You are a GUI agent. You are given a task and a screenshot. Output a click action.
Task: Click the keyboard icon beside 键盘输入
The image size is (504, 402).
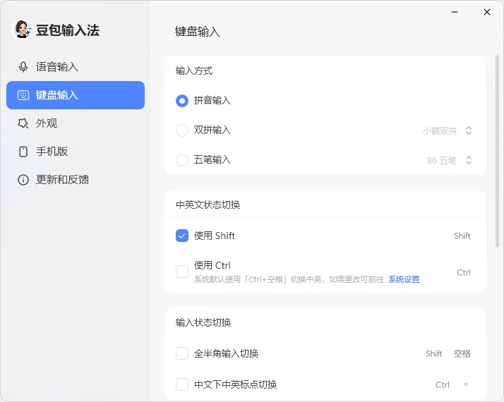(23, 95)
